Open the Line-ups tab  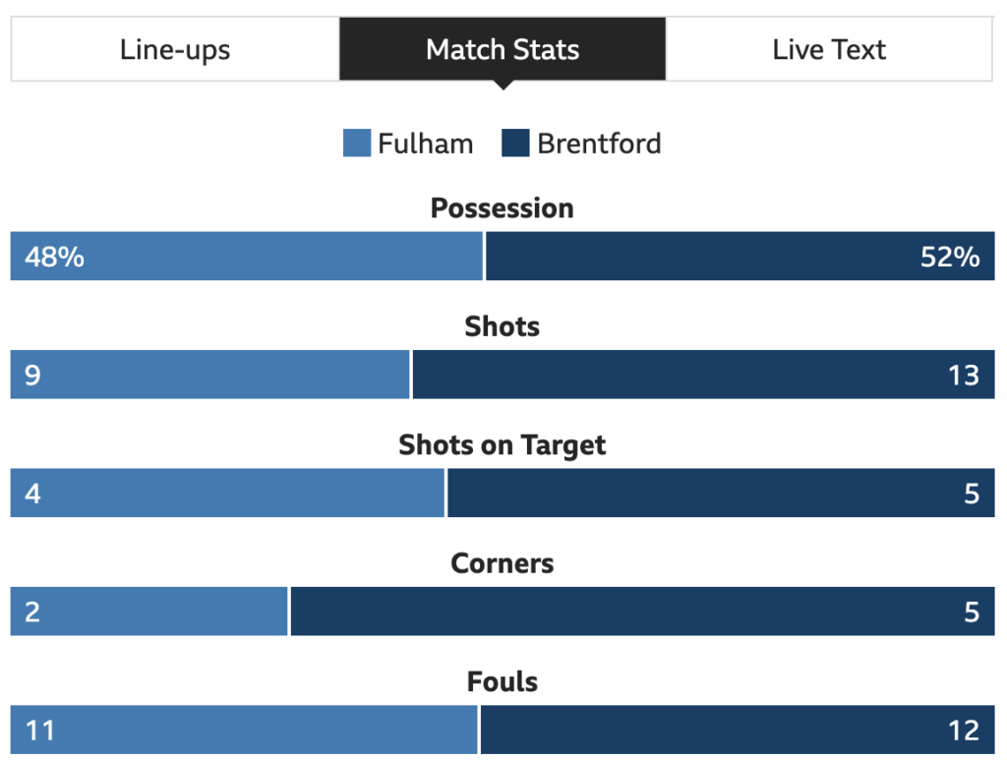(x=175, y=49)
